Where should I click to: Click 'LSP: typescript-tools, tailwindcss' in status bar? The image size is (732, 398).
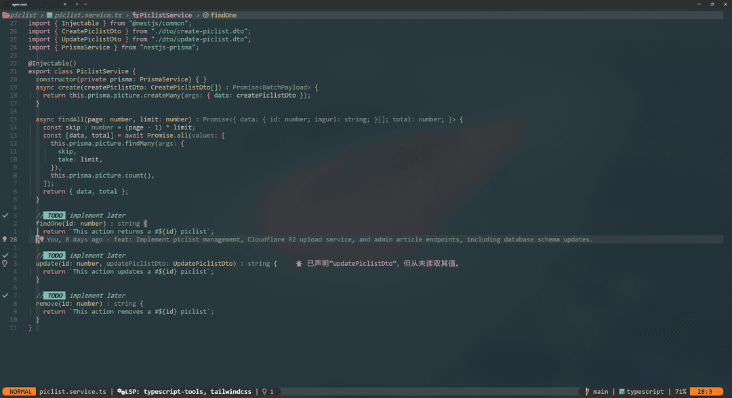(188, 391)
